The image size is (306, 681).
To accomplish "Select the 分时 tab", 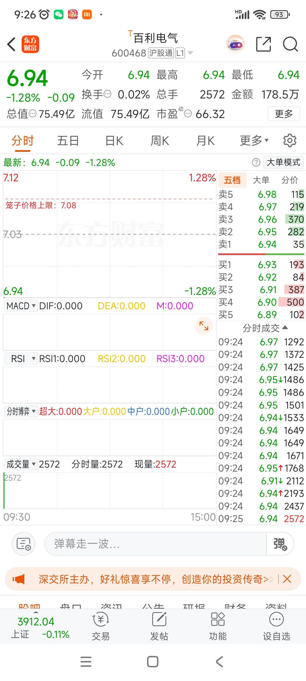I will tap(23, 140).
